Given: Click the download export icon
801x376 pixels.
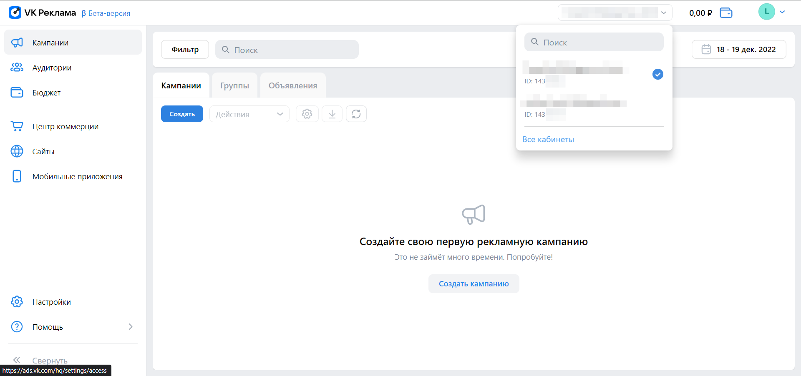Looking at the screenshot, I should (332, 114).
